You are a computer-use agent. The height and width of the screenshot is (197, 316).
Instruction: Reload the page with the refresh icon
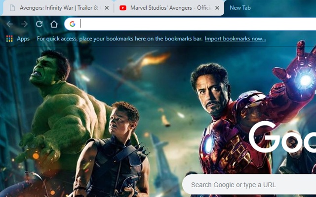click(39, 24)
